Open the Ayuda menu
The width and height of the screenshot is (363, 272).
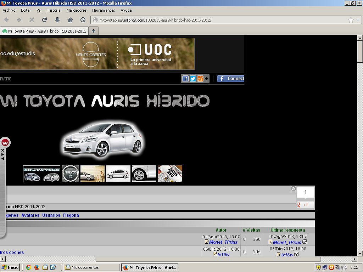[x=126, y=10]
